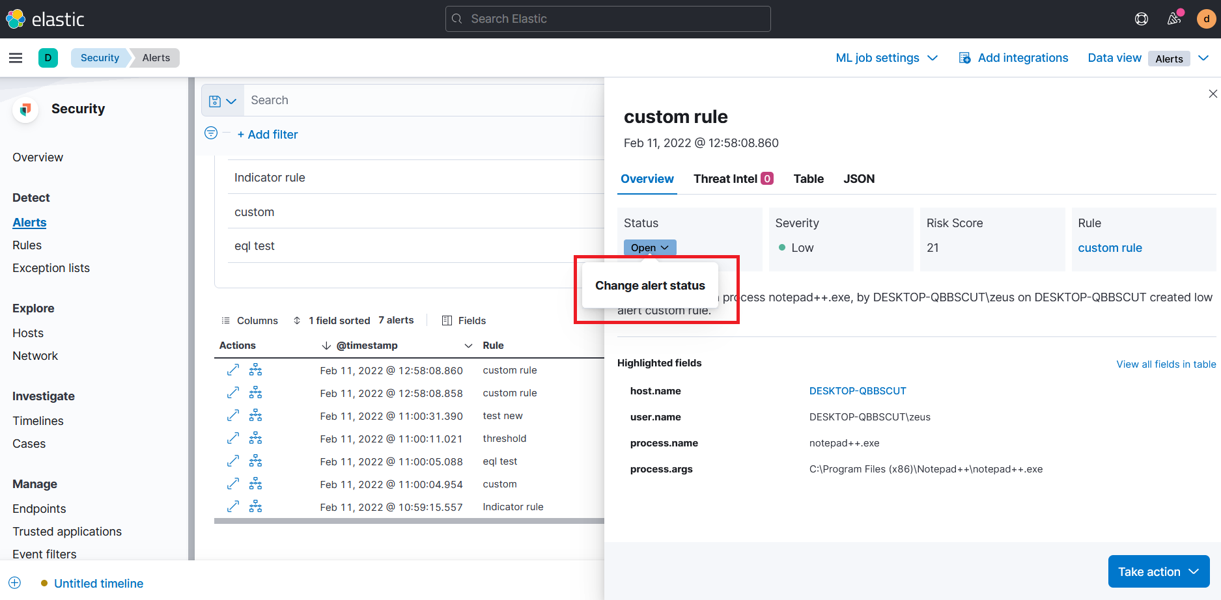Expand the first alert with the diagonal-arrow icon
Viewport: 1221px width, 600px height.
(232, 370)
